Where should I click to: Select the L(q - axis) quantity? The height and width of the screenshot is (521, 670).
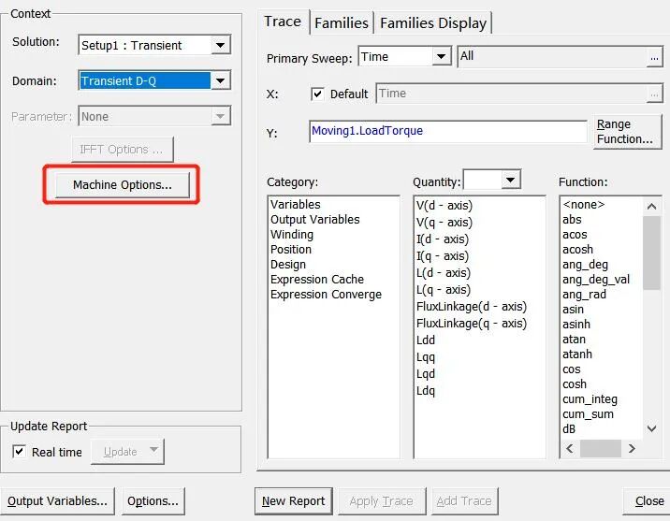pyautogui.click(x=444, y=290)
